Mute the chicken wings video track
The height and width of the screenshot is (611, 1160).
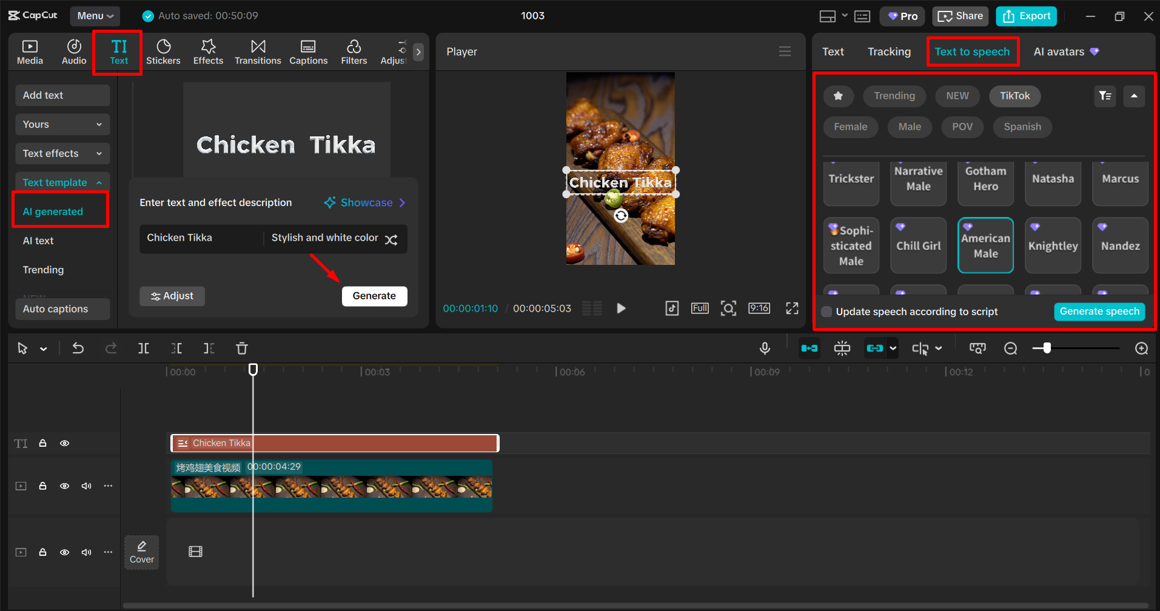(86, 486)
